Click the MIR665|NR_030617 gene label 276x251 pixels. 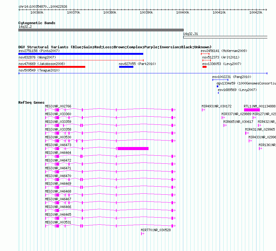click(238, 122)
